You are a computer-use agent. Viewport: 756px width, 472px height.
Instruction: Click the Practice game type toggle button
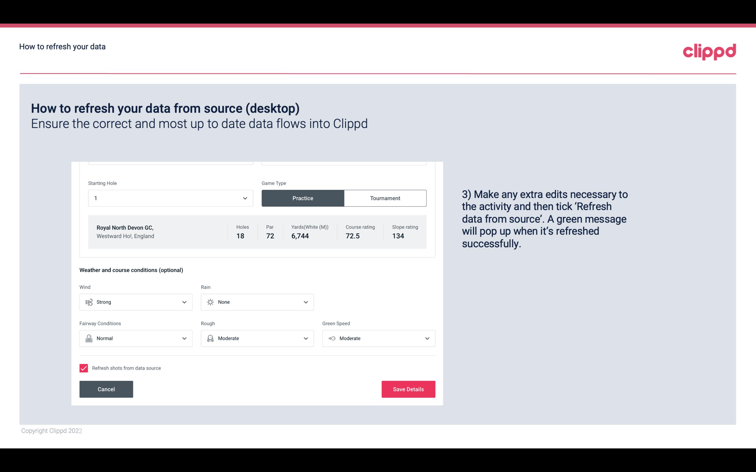point(303,198)
